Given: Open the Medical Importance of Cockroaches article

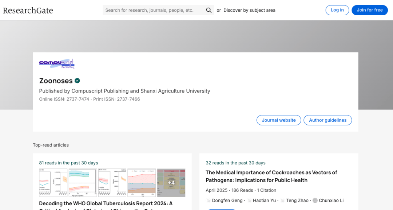Looking at the screenshot, I should click(x=271, y=176).
